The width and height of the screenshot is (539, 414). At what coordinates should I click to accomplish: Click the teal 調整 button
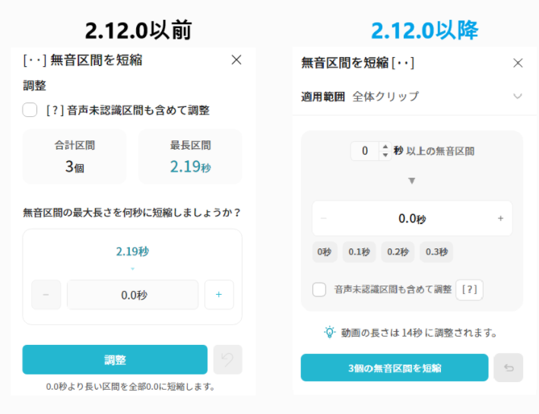(x=115, y=359)
